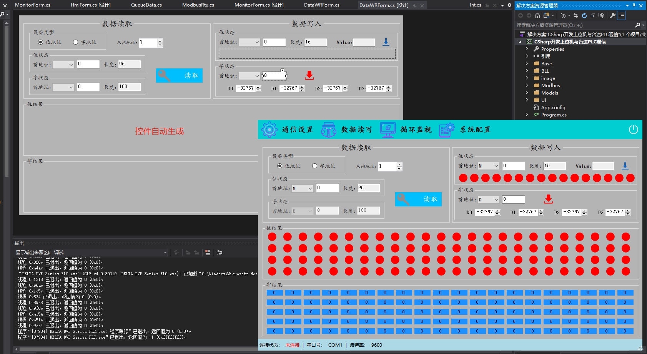Click the first red indicator in 位结果 grid
The height and width of the screenshot is (354, 647).
[x=272, y=237]
